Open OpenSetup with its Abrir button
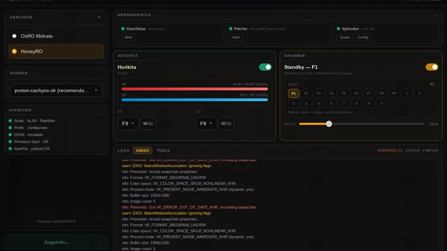447x251 pixels. 129,37
